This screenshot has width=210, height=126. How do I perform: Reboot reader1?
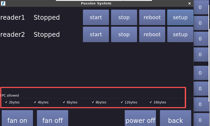pyautogui.click(x=152, y=18)
